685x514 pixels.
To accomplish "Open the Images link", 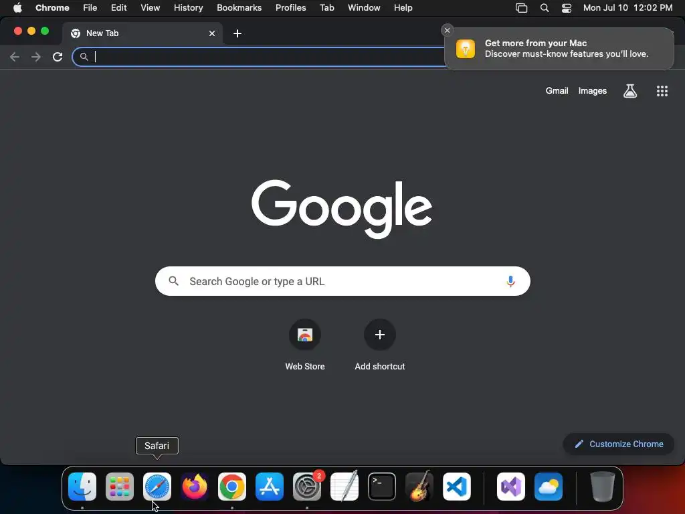I will click(593, 91).
